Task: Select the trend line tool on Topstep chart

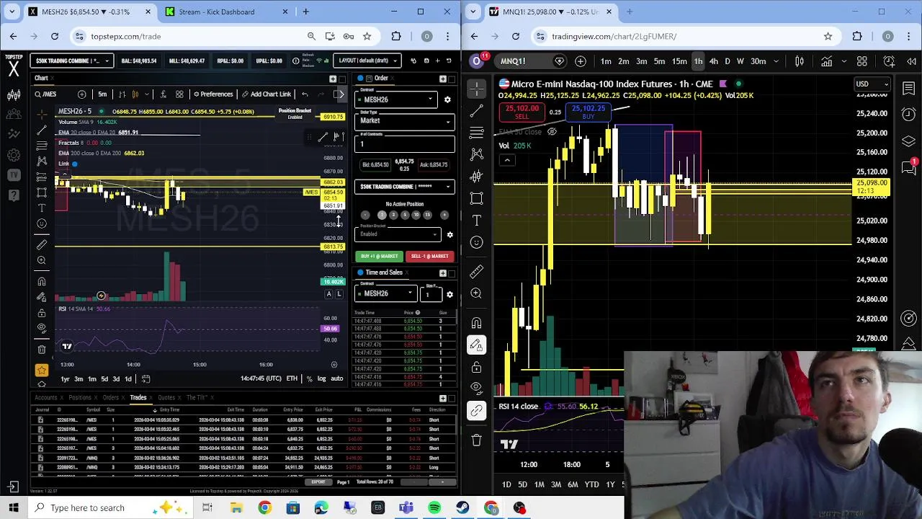Action: point(42,130)
